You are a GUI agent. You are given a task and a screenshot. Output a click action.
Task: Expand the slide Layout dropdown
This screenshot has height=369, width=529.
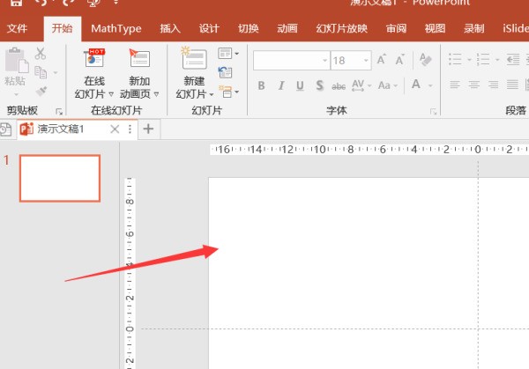pos(226,55)
